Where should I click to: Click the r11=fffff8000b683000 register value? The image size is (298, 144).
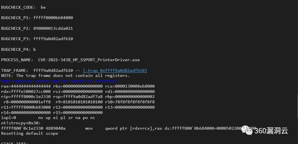point(26,107)
